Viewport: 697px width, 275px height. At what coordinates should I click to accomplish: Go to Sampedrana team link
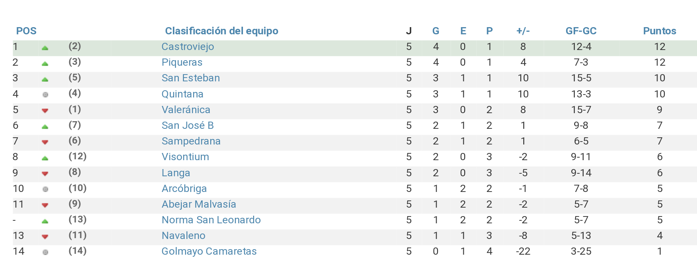(191, 141)
